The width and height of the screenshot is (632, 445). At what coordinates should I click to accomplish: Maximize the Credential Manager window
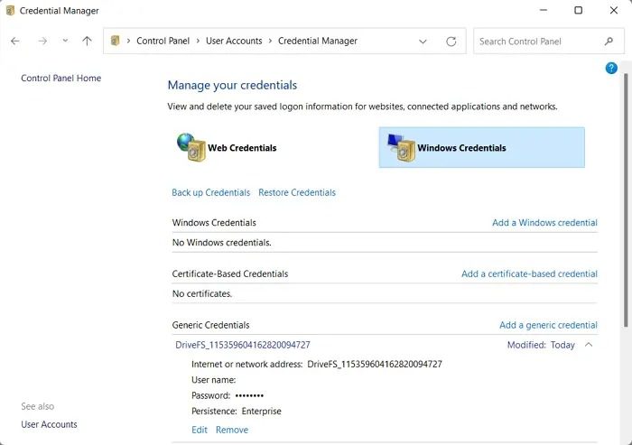click(x=578, y=10)
